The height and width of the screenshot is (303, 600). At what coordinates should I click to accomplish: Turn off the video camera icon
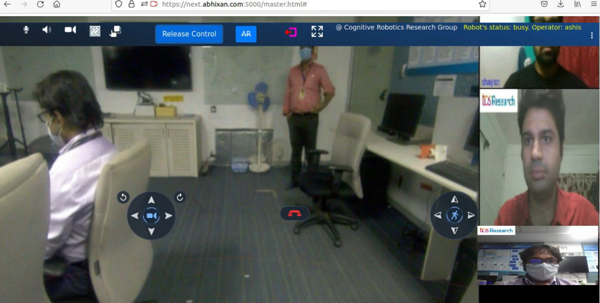71,30
